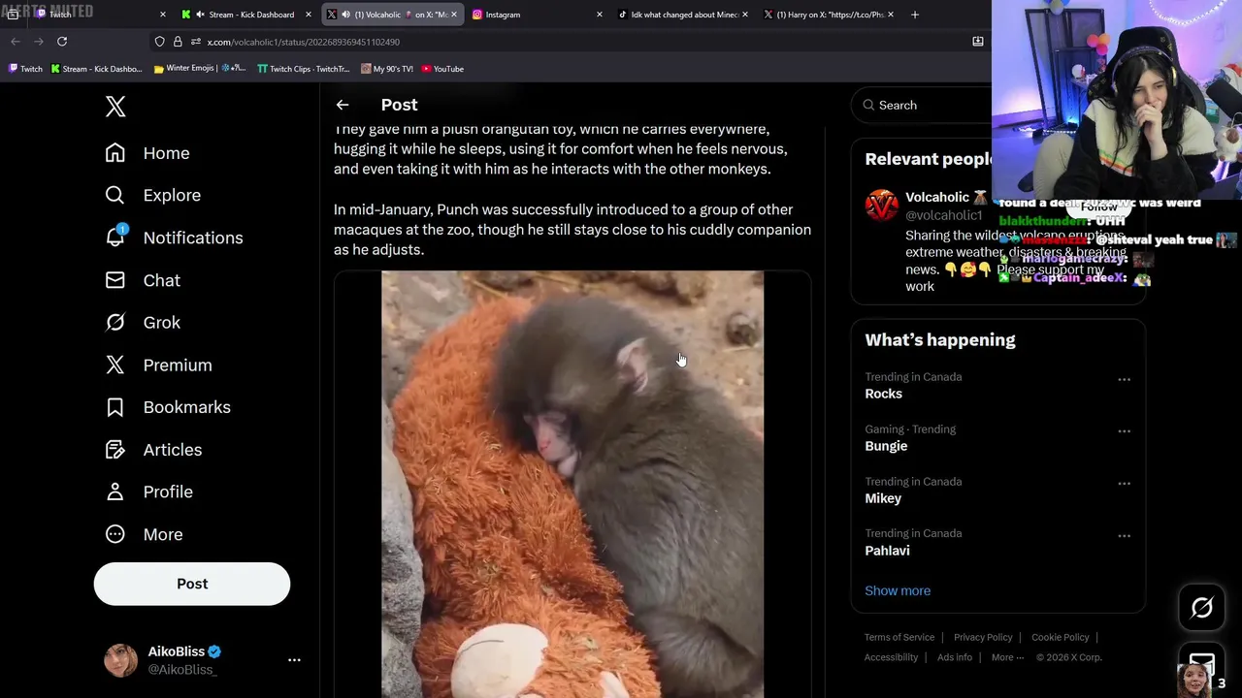Play the monkey video in post
This screenshot has height=698, width=1242.
[572, 485]
